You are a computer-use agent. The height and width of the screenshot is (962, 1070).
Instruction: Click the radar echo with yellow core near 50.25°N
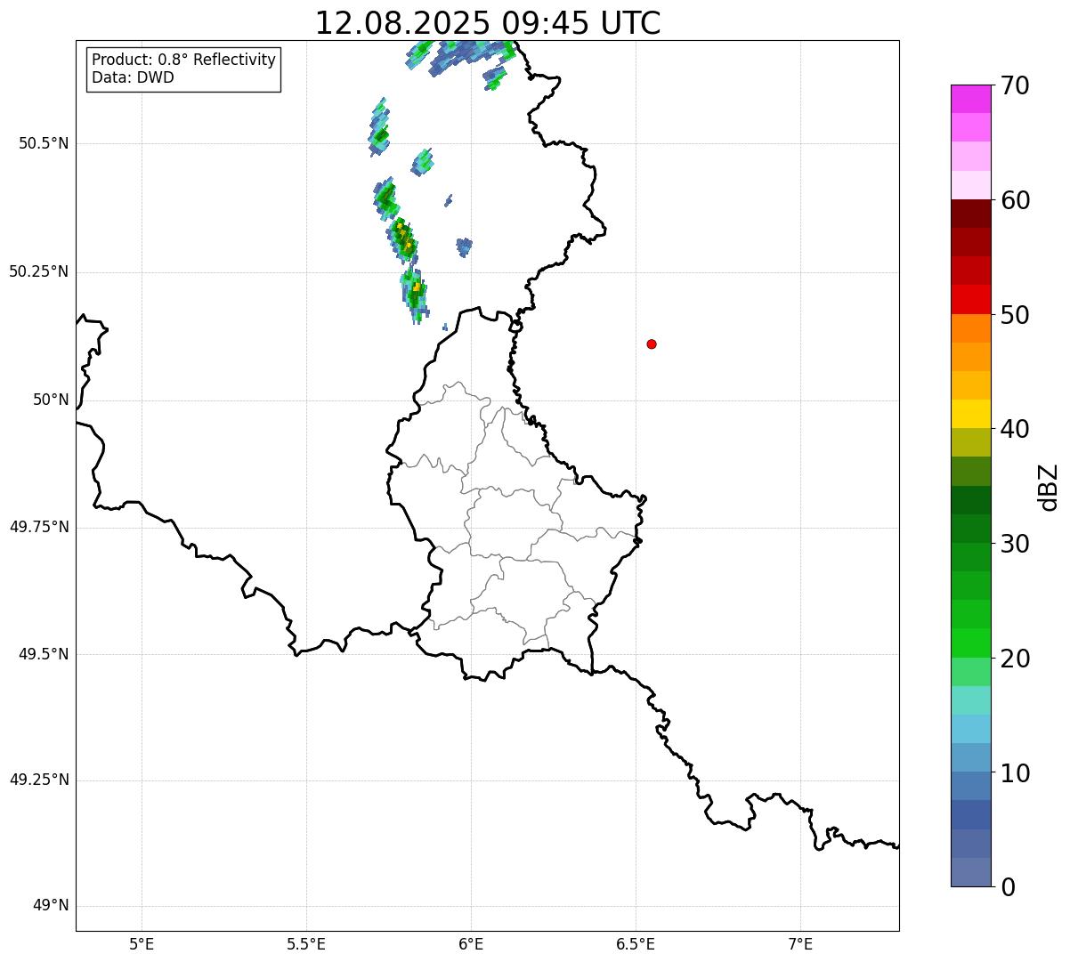[415, 294]
